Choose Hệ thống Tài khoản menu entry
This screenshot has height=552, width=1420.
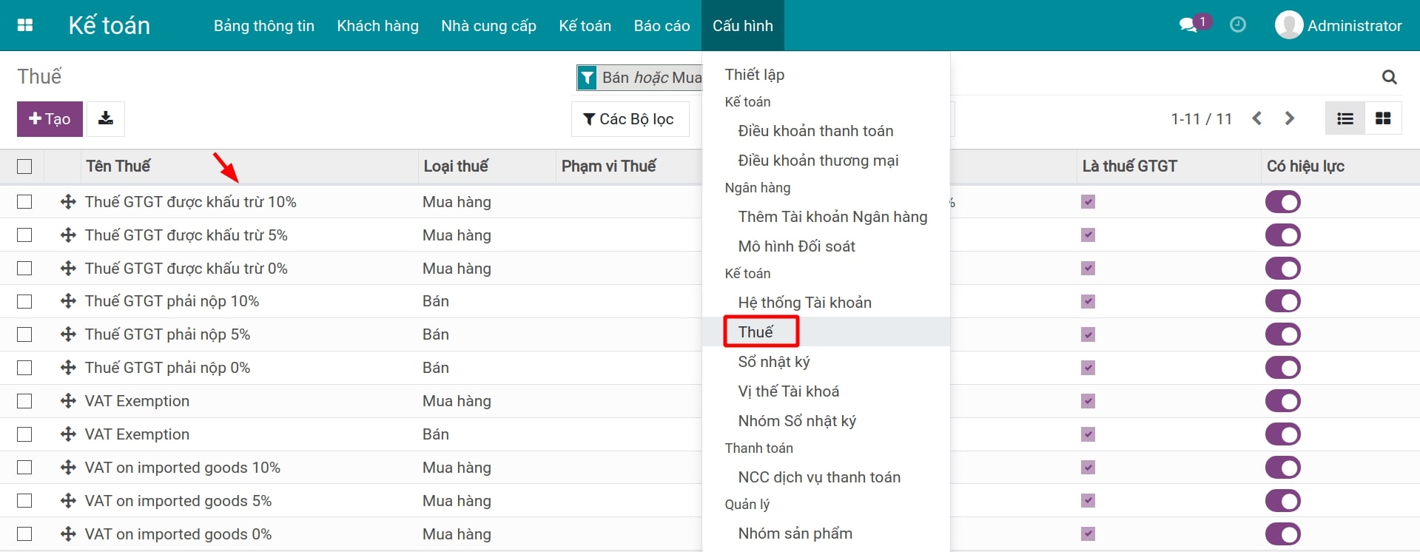[x=804, y=302]
